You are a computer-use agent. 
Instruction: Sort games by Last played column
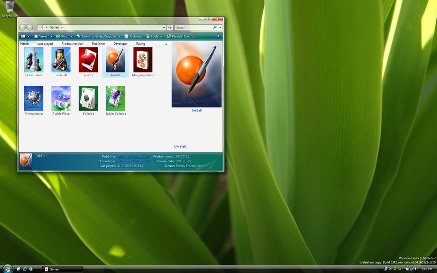coord(45,44)
